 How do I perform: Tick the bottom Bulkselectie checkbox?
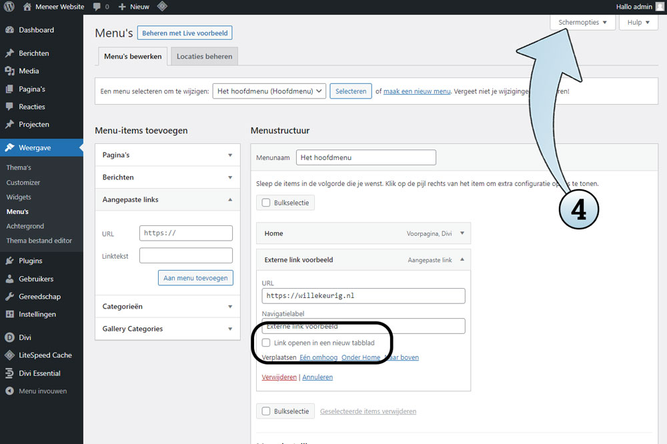[x=266, y=411]
